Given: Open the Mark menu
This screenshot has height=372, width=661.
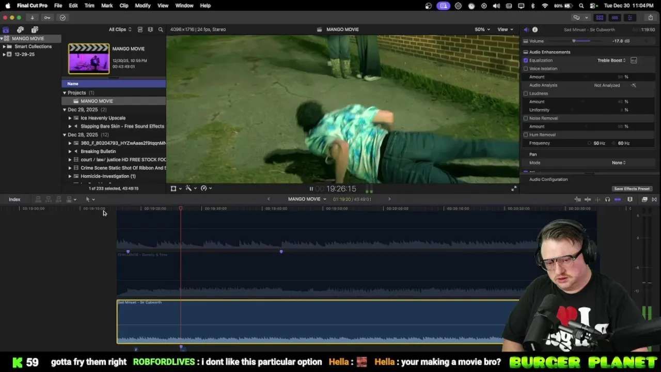Looking at the screenshot, I should pos(107,6).
